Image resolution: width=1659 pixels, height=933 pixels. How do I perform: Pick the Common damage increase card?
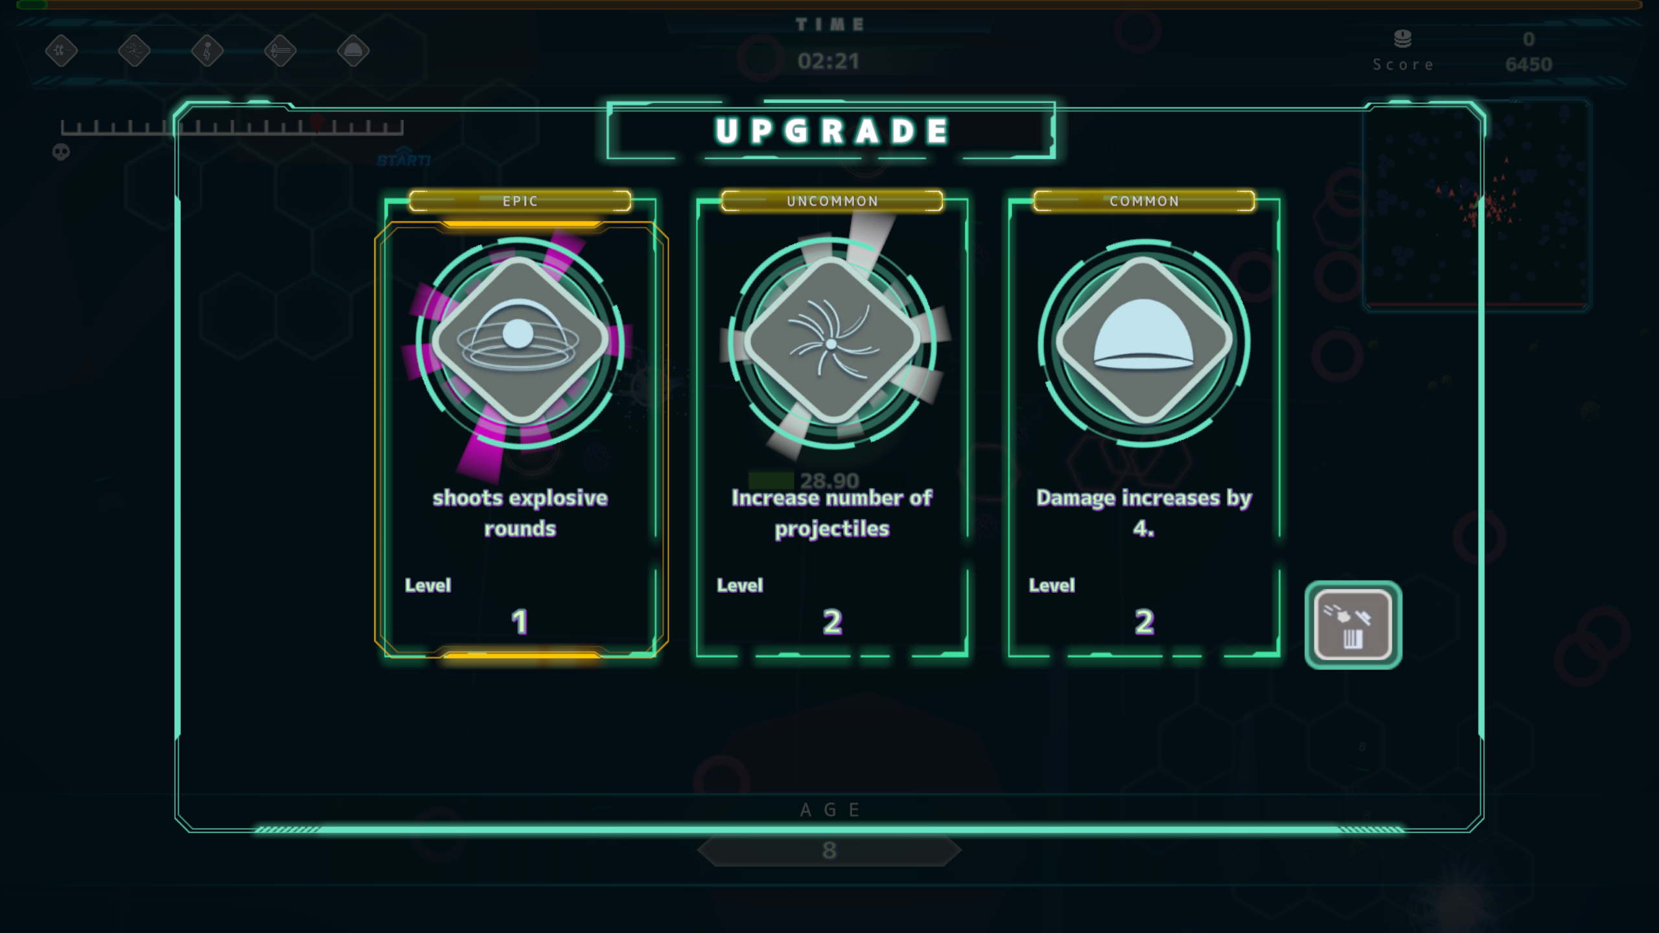[1144, 428]
